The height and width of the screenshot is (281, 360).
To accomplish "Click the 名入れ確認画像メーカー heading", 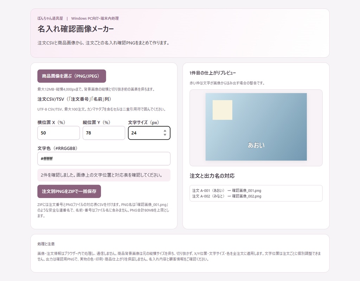I will pyautogui.click(x=76, y=29).
